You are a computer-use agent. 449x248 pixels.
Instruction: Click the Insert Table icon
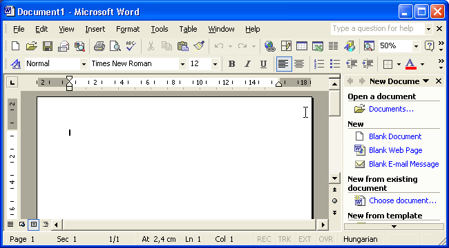pos(302,45)
